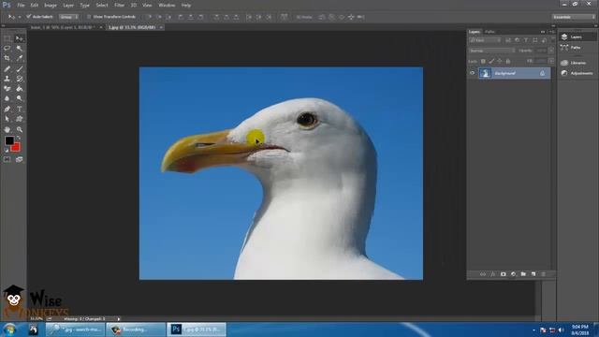
Task: Toggle Lock position icon
Action: point(500,61)
